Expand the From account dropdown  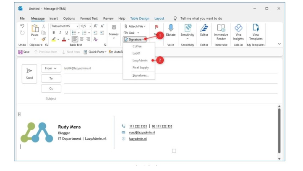[51, 68]
